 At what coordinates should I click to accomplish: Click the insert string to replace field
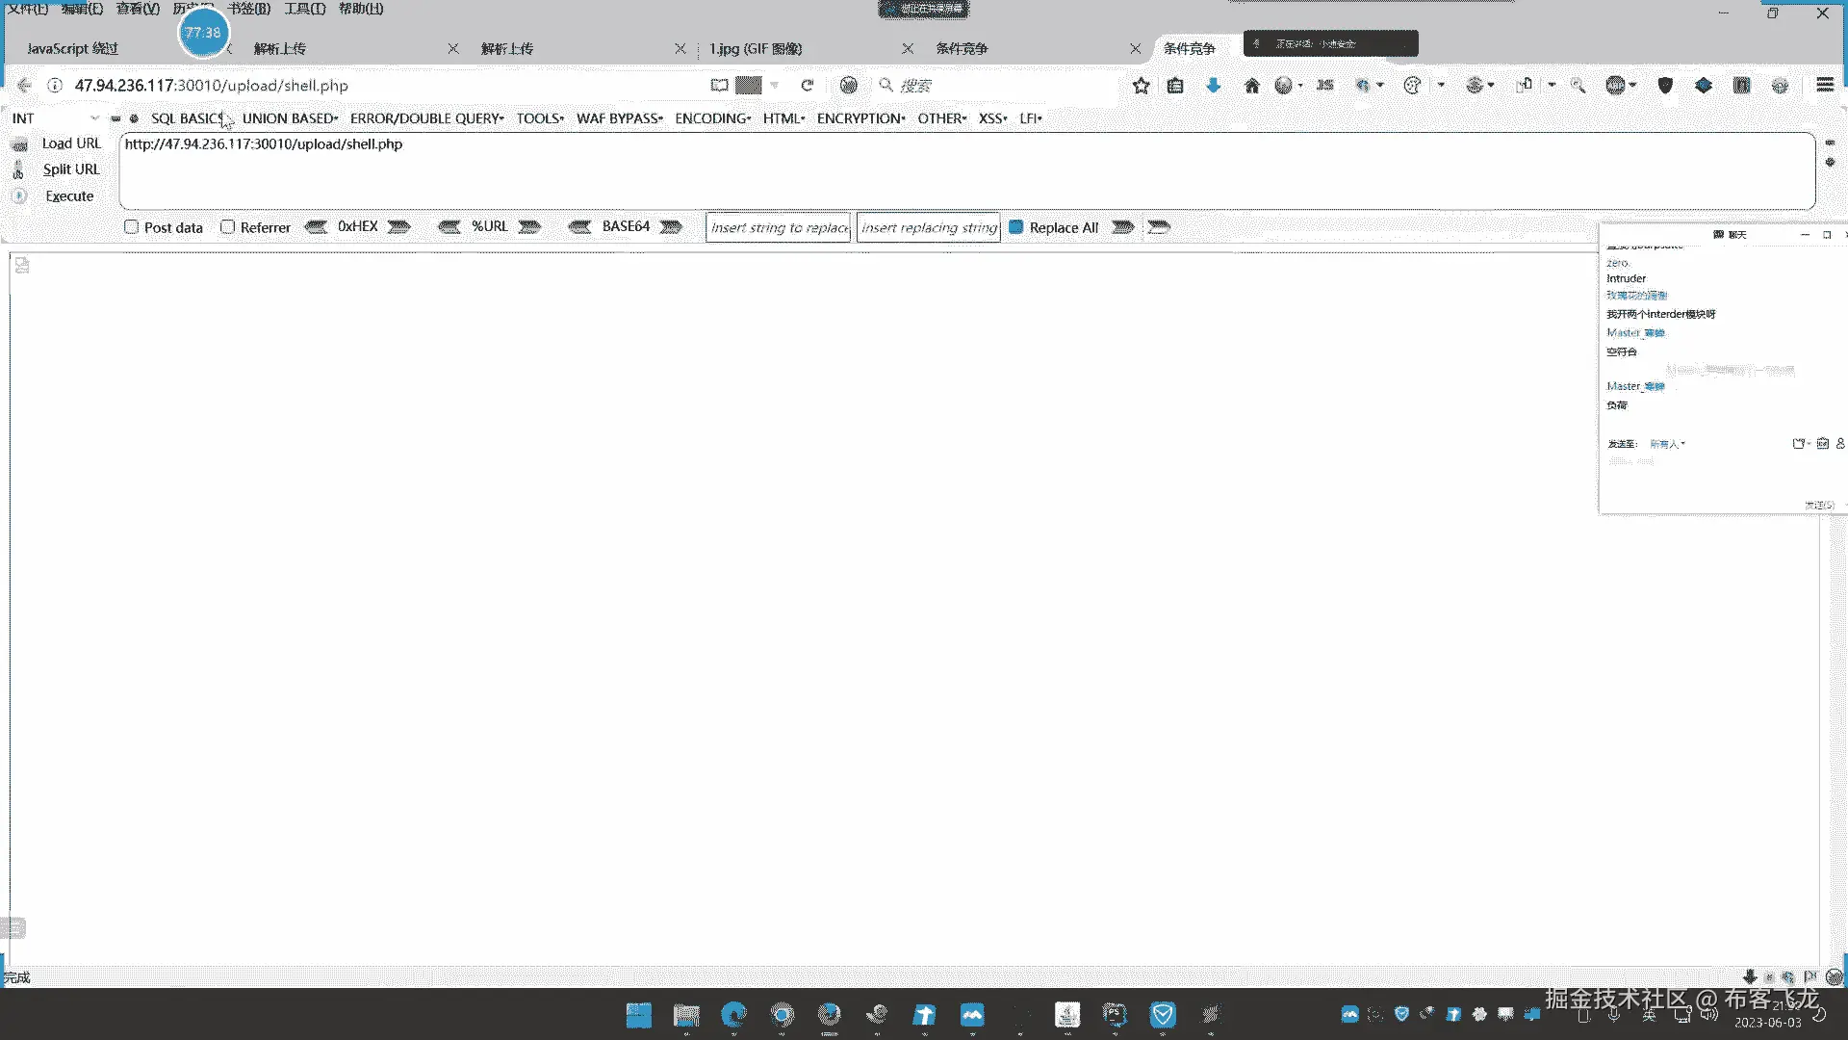pos(779,227)
